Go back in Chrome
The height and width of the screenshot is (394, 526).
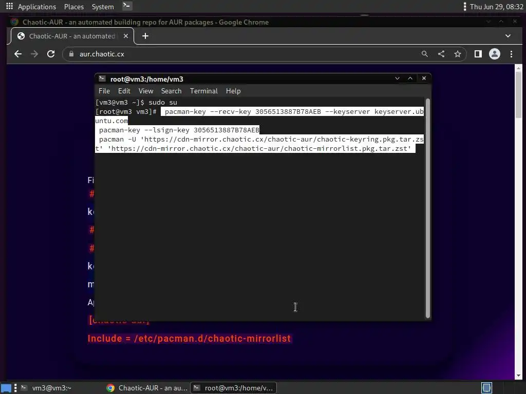point(18,54)
